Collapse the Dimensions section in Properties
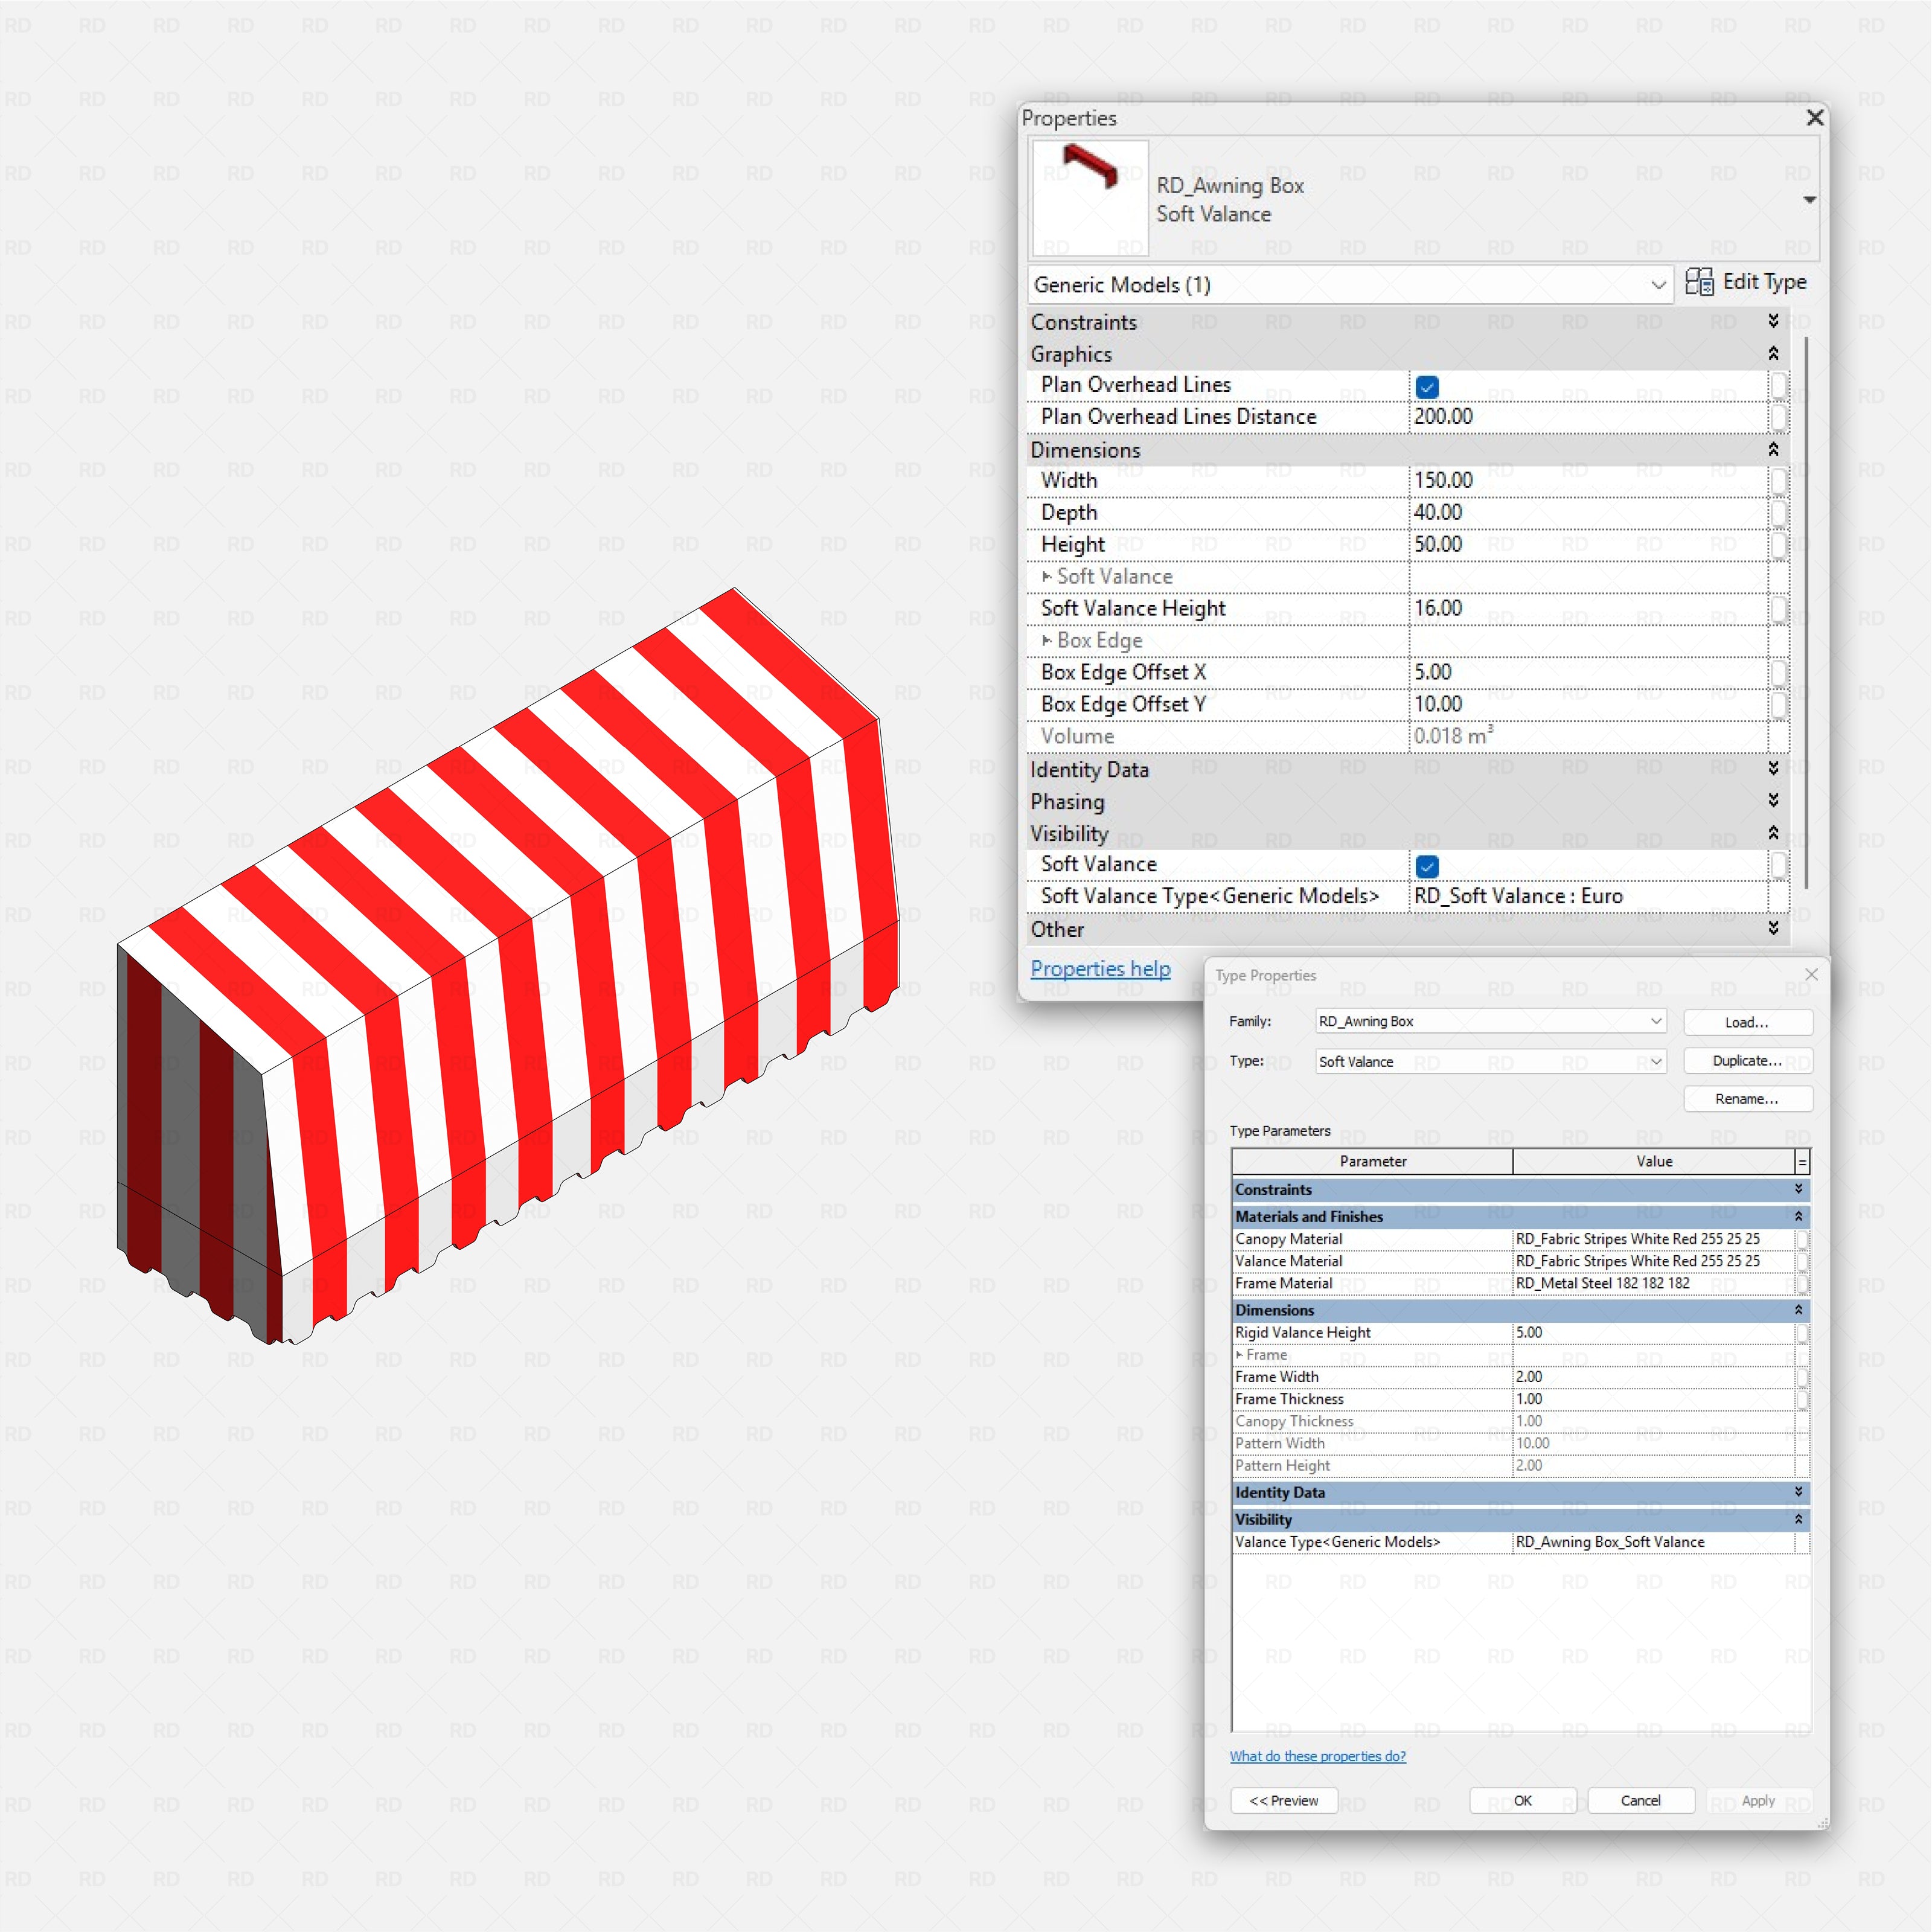Viewport: 1932px width, 1932px height. pyautogui.click(x=1773, y=449)
